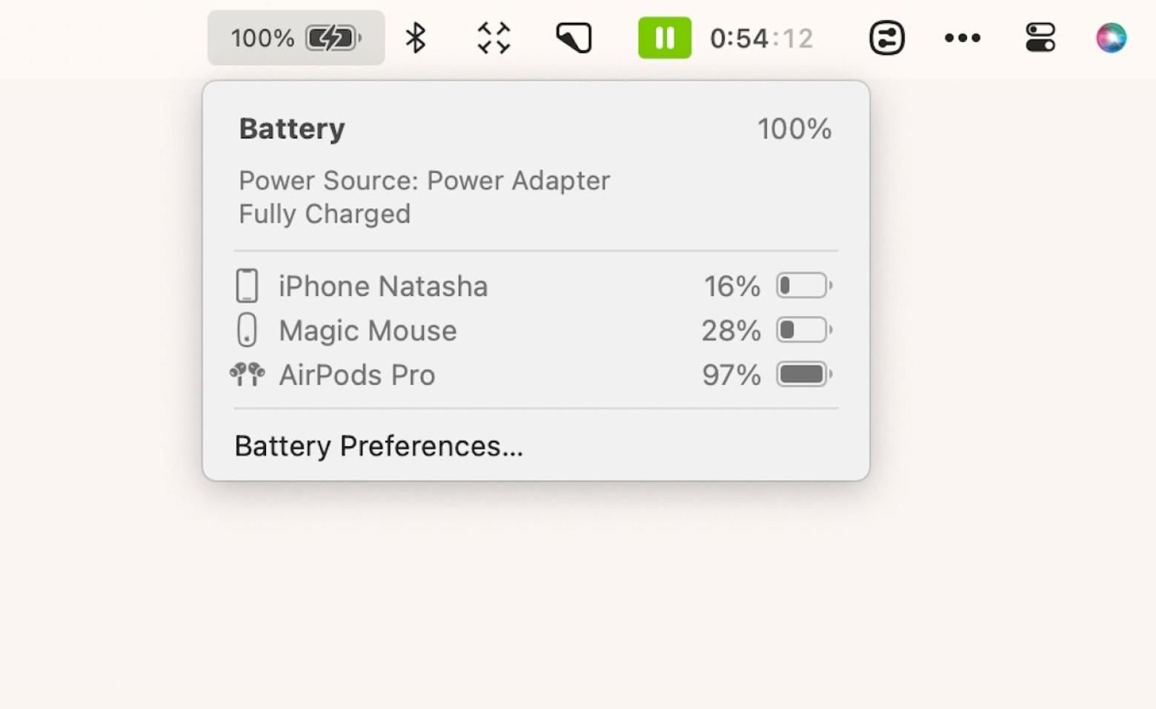
Task: Click the 100% battery status item
Action: click(296, 38)
